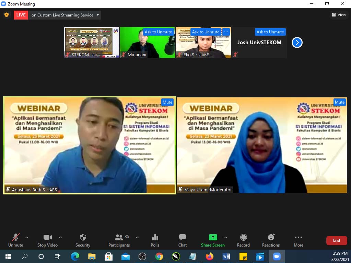Screen dimensions: 351x263
Task: Click the Maya Utami-Moderator name label
Action: tap(208, 190)
